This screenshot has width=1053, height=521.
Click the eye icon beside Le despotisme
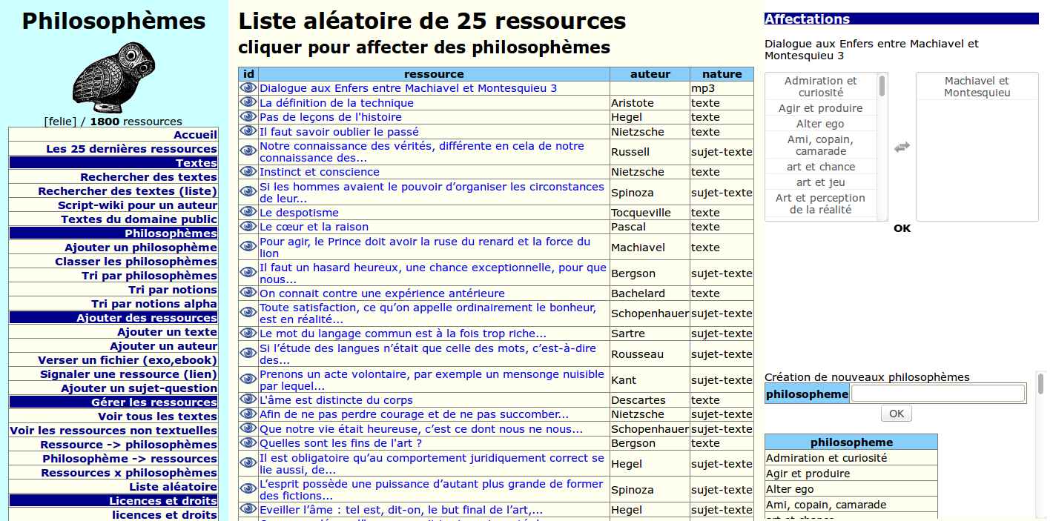[x=248, y=212]
